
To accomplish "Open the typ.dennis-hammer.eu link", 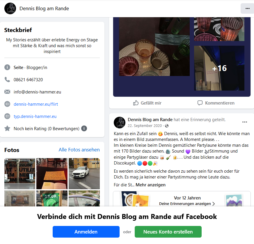I will tap(35, 116).
